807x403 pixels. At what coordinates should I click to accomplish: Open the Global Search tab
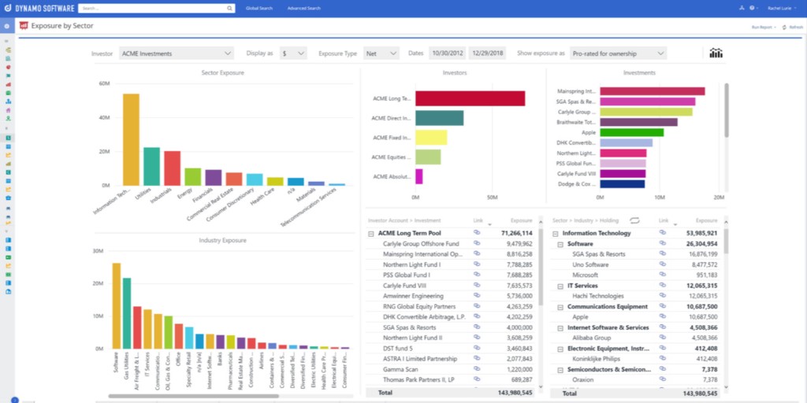point(258,8)
